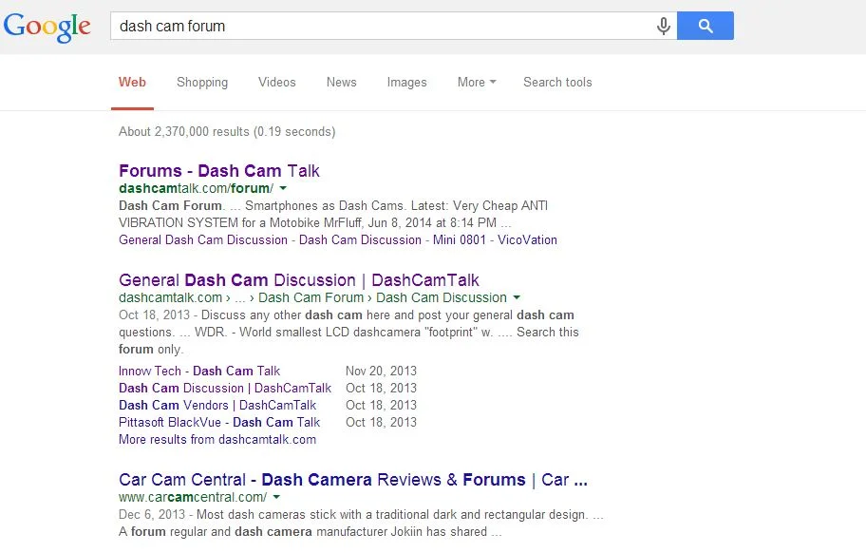Open 'General Dash Cam Discussion' sitelink under the first result
This screenshot has width=866, height=553.
[x=202, y=239]
